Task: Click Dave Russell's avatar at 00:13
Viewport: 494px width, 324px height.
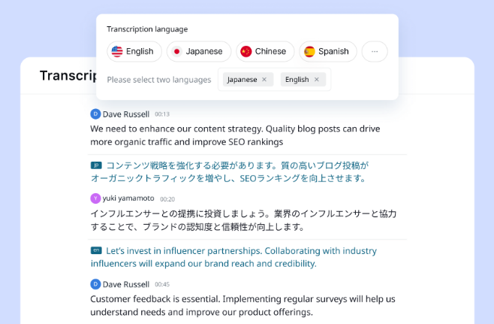Action: tap(95, 114)
